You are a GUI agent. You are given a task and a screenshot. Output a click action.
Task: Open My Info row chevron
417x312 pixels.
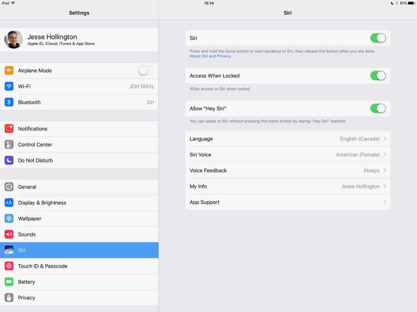384,186
